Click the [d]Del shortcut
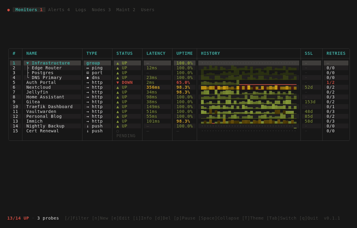This screenshot has width=357, height=228. pos(163,218)
